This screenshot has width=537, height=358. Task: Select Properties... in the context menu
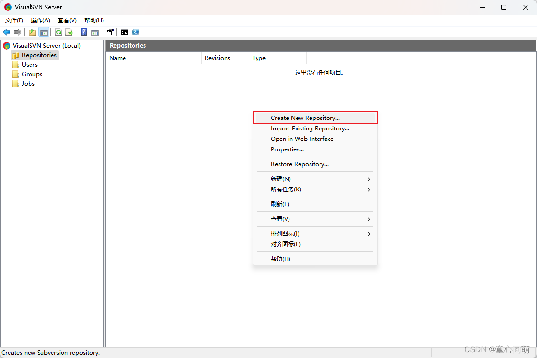(x=315, y=149)
